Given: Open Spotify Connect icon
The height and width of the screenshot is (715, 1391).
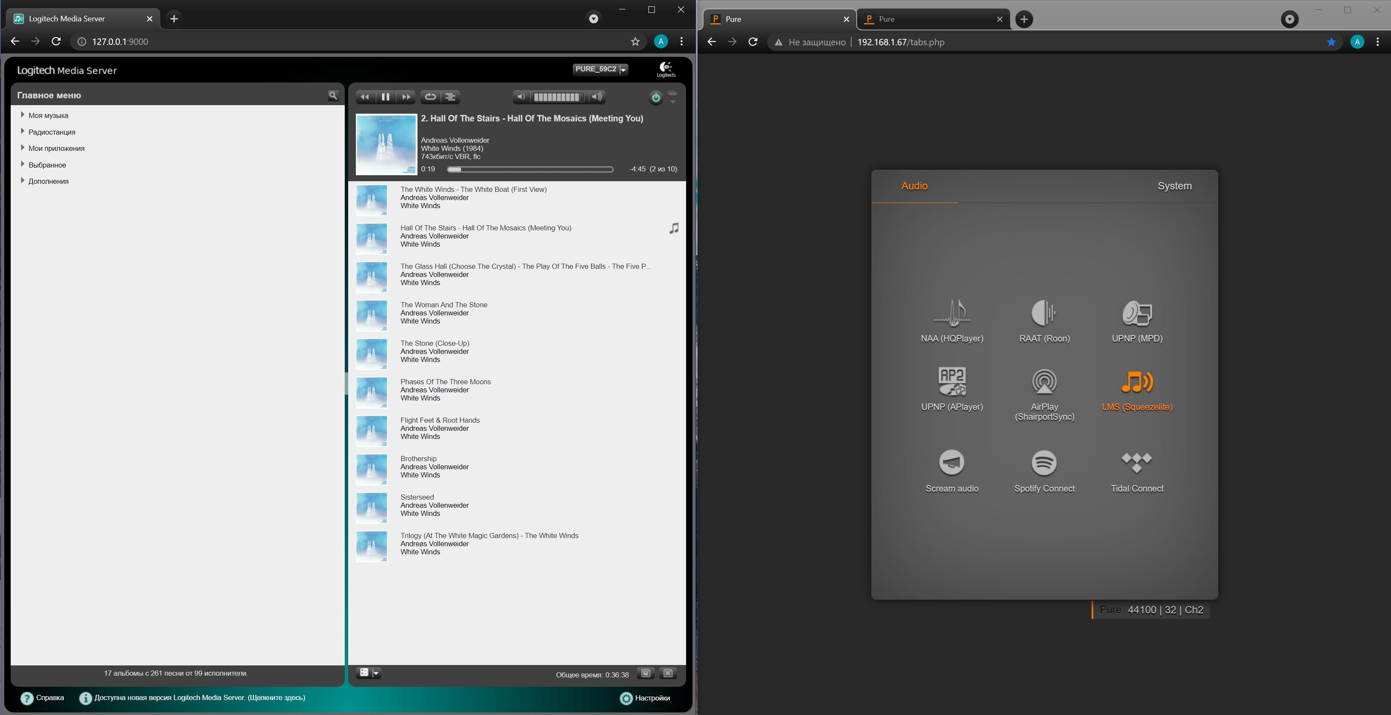Looking at the screenshot, I should coord(1045,463).
